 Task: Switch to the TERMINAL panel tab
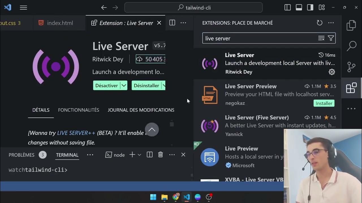click(x=67, y=155)
